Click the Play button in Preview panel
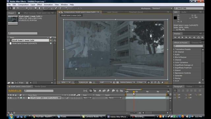This screenshot has height=119, width=211. click(x=182, y=37)
